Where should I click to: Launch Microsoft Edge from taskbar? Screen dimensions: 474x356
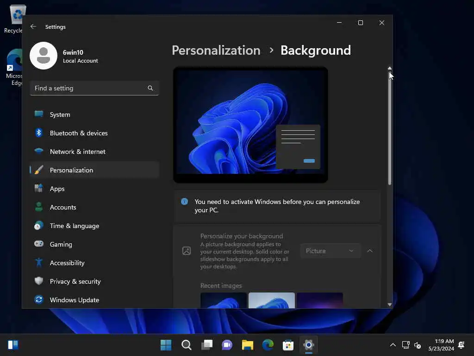268,345
